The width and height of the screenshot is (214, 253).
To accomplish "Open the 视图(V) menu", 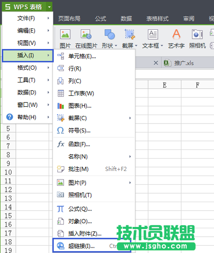I will [x=28, y=43].
